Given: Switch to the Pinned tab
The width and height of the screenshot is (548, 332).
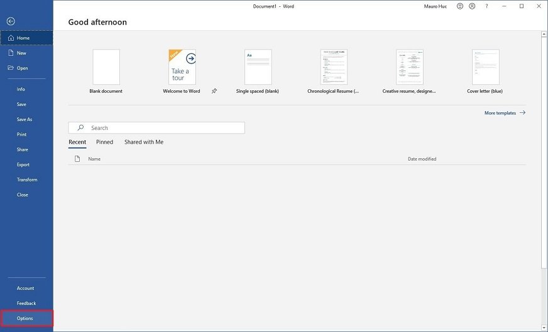Looking at the screenshot, I should coord(104,142).
